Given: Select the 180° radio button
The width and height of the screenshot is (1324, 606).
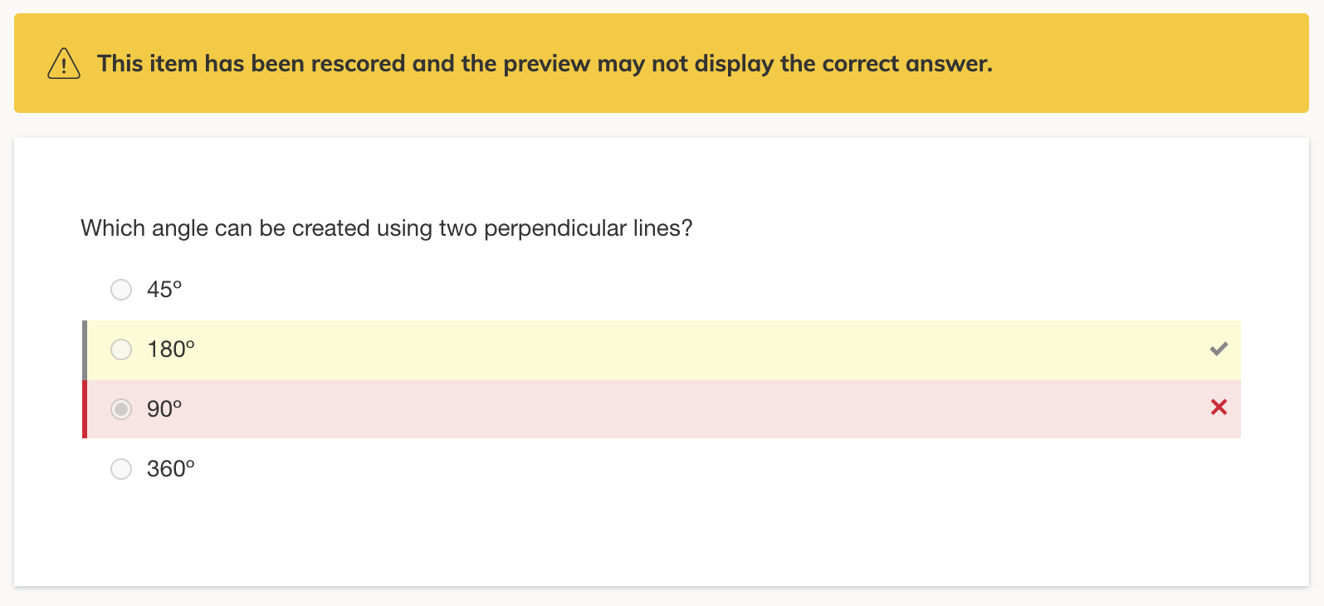Looking at the screenshot, I should coord(121,349).
